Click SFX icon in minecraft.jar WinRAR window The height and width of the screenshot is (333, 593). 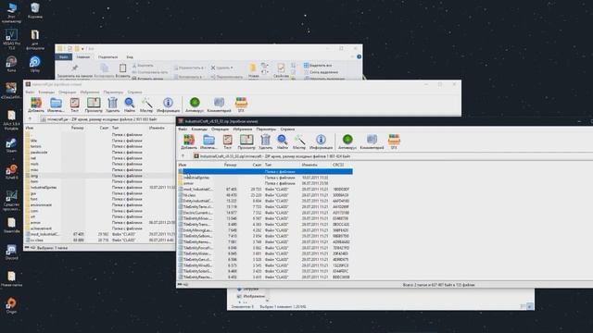point(241,105)
